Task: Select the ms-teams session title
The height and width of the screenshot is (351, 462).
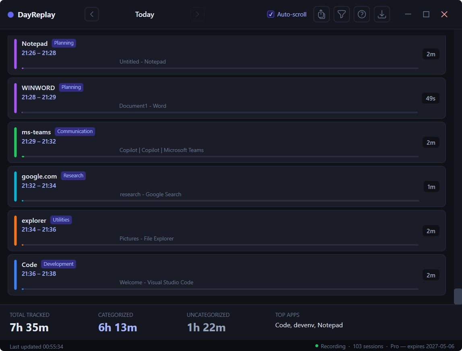Action: point(36,132)
